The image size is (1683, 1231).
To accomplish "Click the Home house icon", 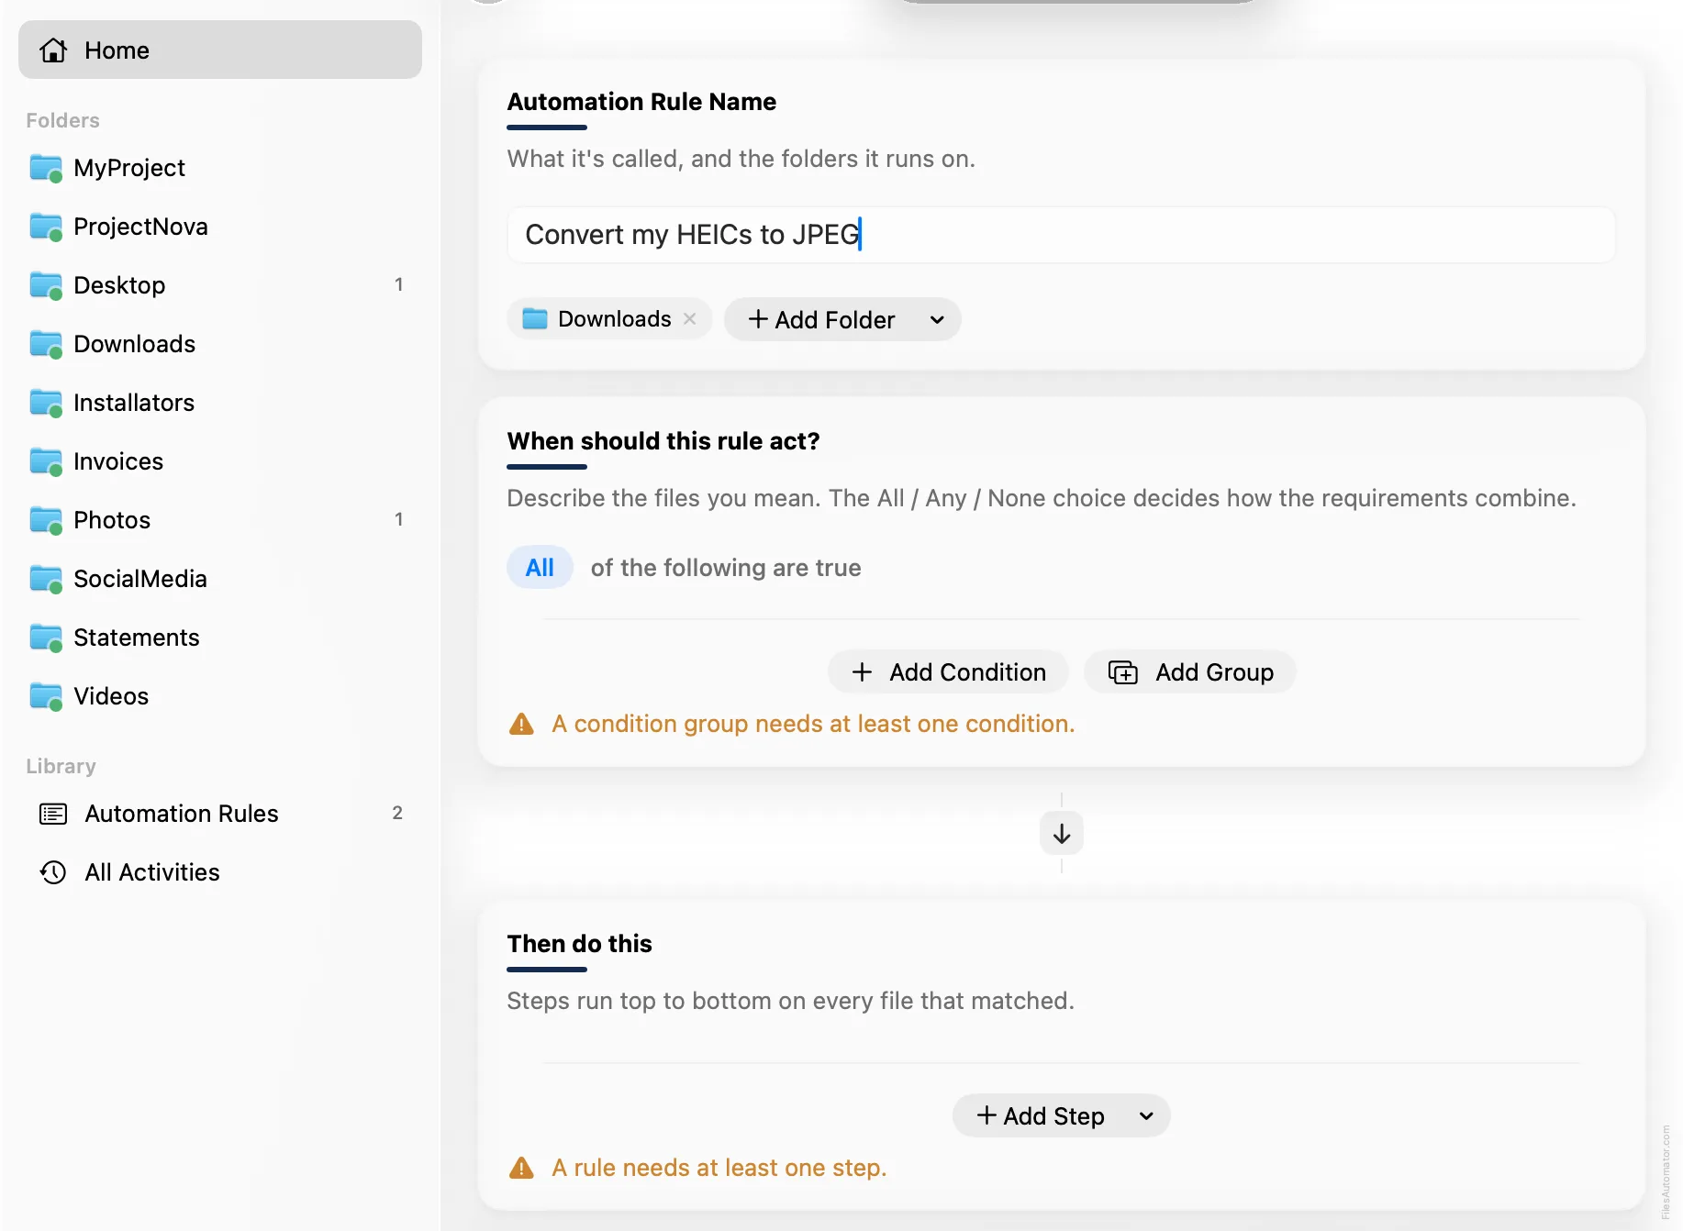I will click(x=53, y=50).
